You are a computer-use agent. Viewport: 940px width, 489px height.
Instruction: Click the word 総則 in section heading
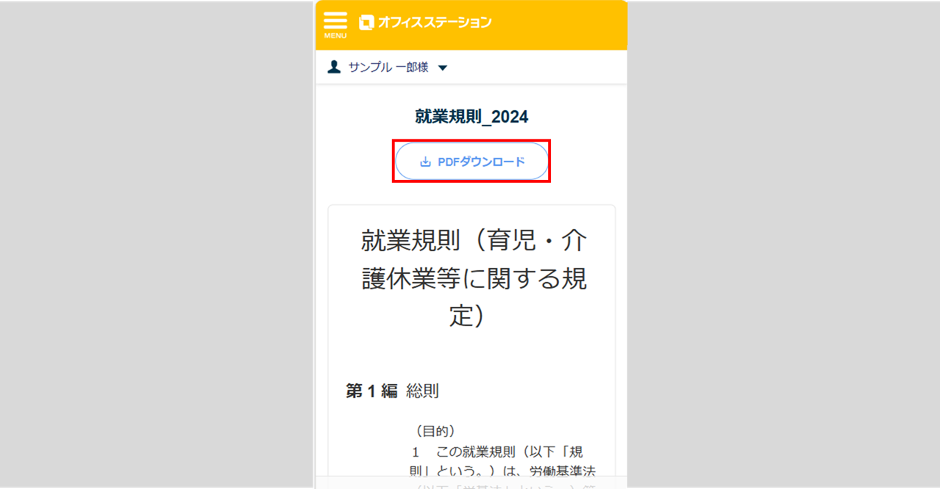click(422, 391)
